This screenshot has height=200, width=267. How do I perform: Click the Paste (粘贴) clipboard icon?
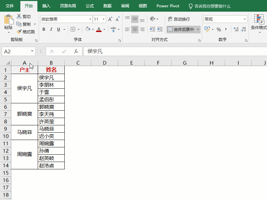[x=8, y=20]
